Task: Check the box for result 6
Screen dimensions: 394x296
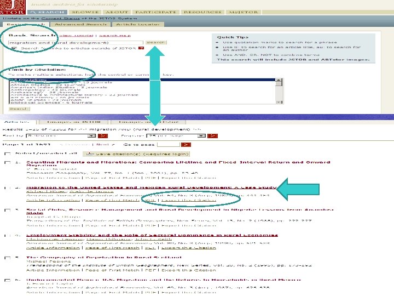Action: [x=8, y=280]
